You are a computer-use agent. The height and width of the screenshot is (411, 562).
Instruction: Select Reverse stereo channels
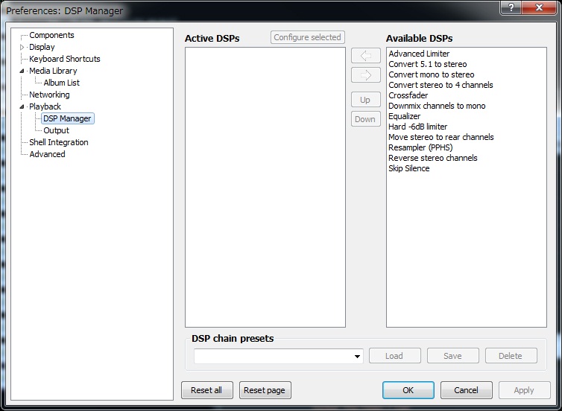432,158
